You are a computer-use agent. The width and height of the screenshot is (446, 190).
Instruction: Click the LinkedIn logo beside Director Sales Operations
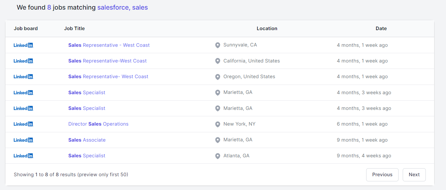coord(23,124)
